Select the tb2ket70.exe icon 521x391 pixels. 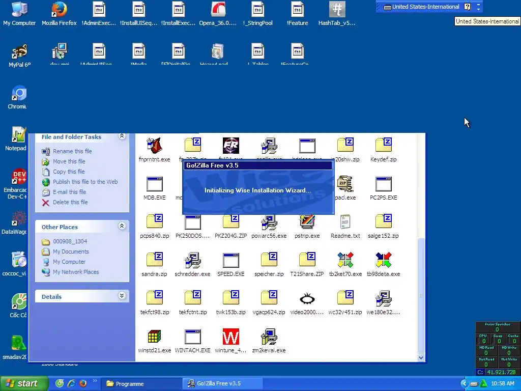click(x=345, y=260)
